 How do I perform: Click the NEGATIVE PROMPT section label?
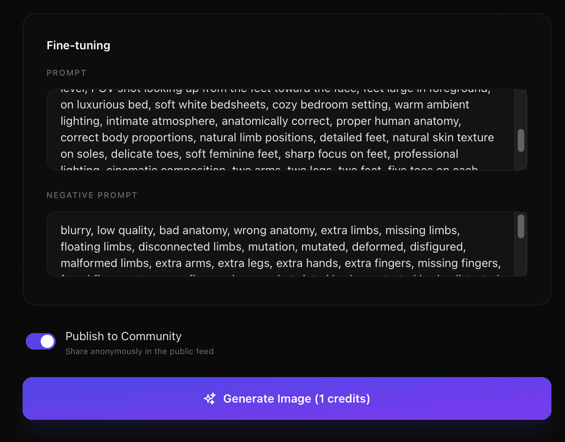point(92,195)
